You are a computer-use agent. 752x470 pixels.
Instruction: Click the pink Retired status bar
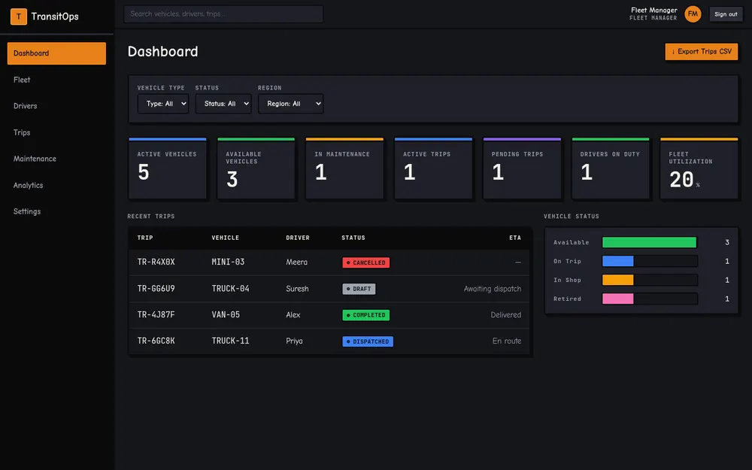618,299
